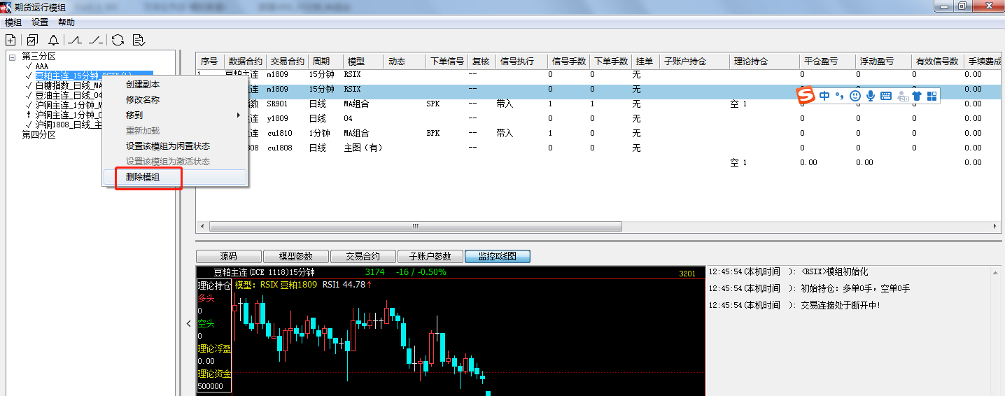Open the Sogou soft keyboard icon

(x=886, y=96)
